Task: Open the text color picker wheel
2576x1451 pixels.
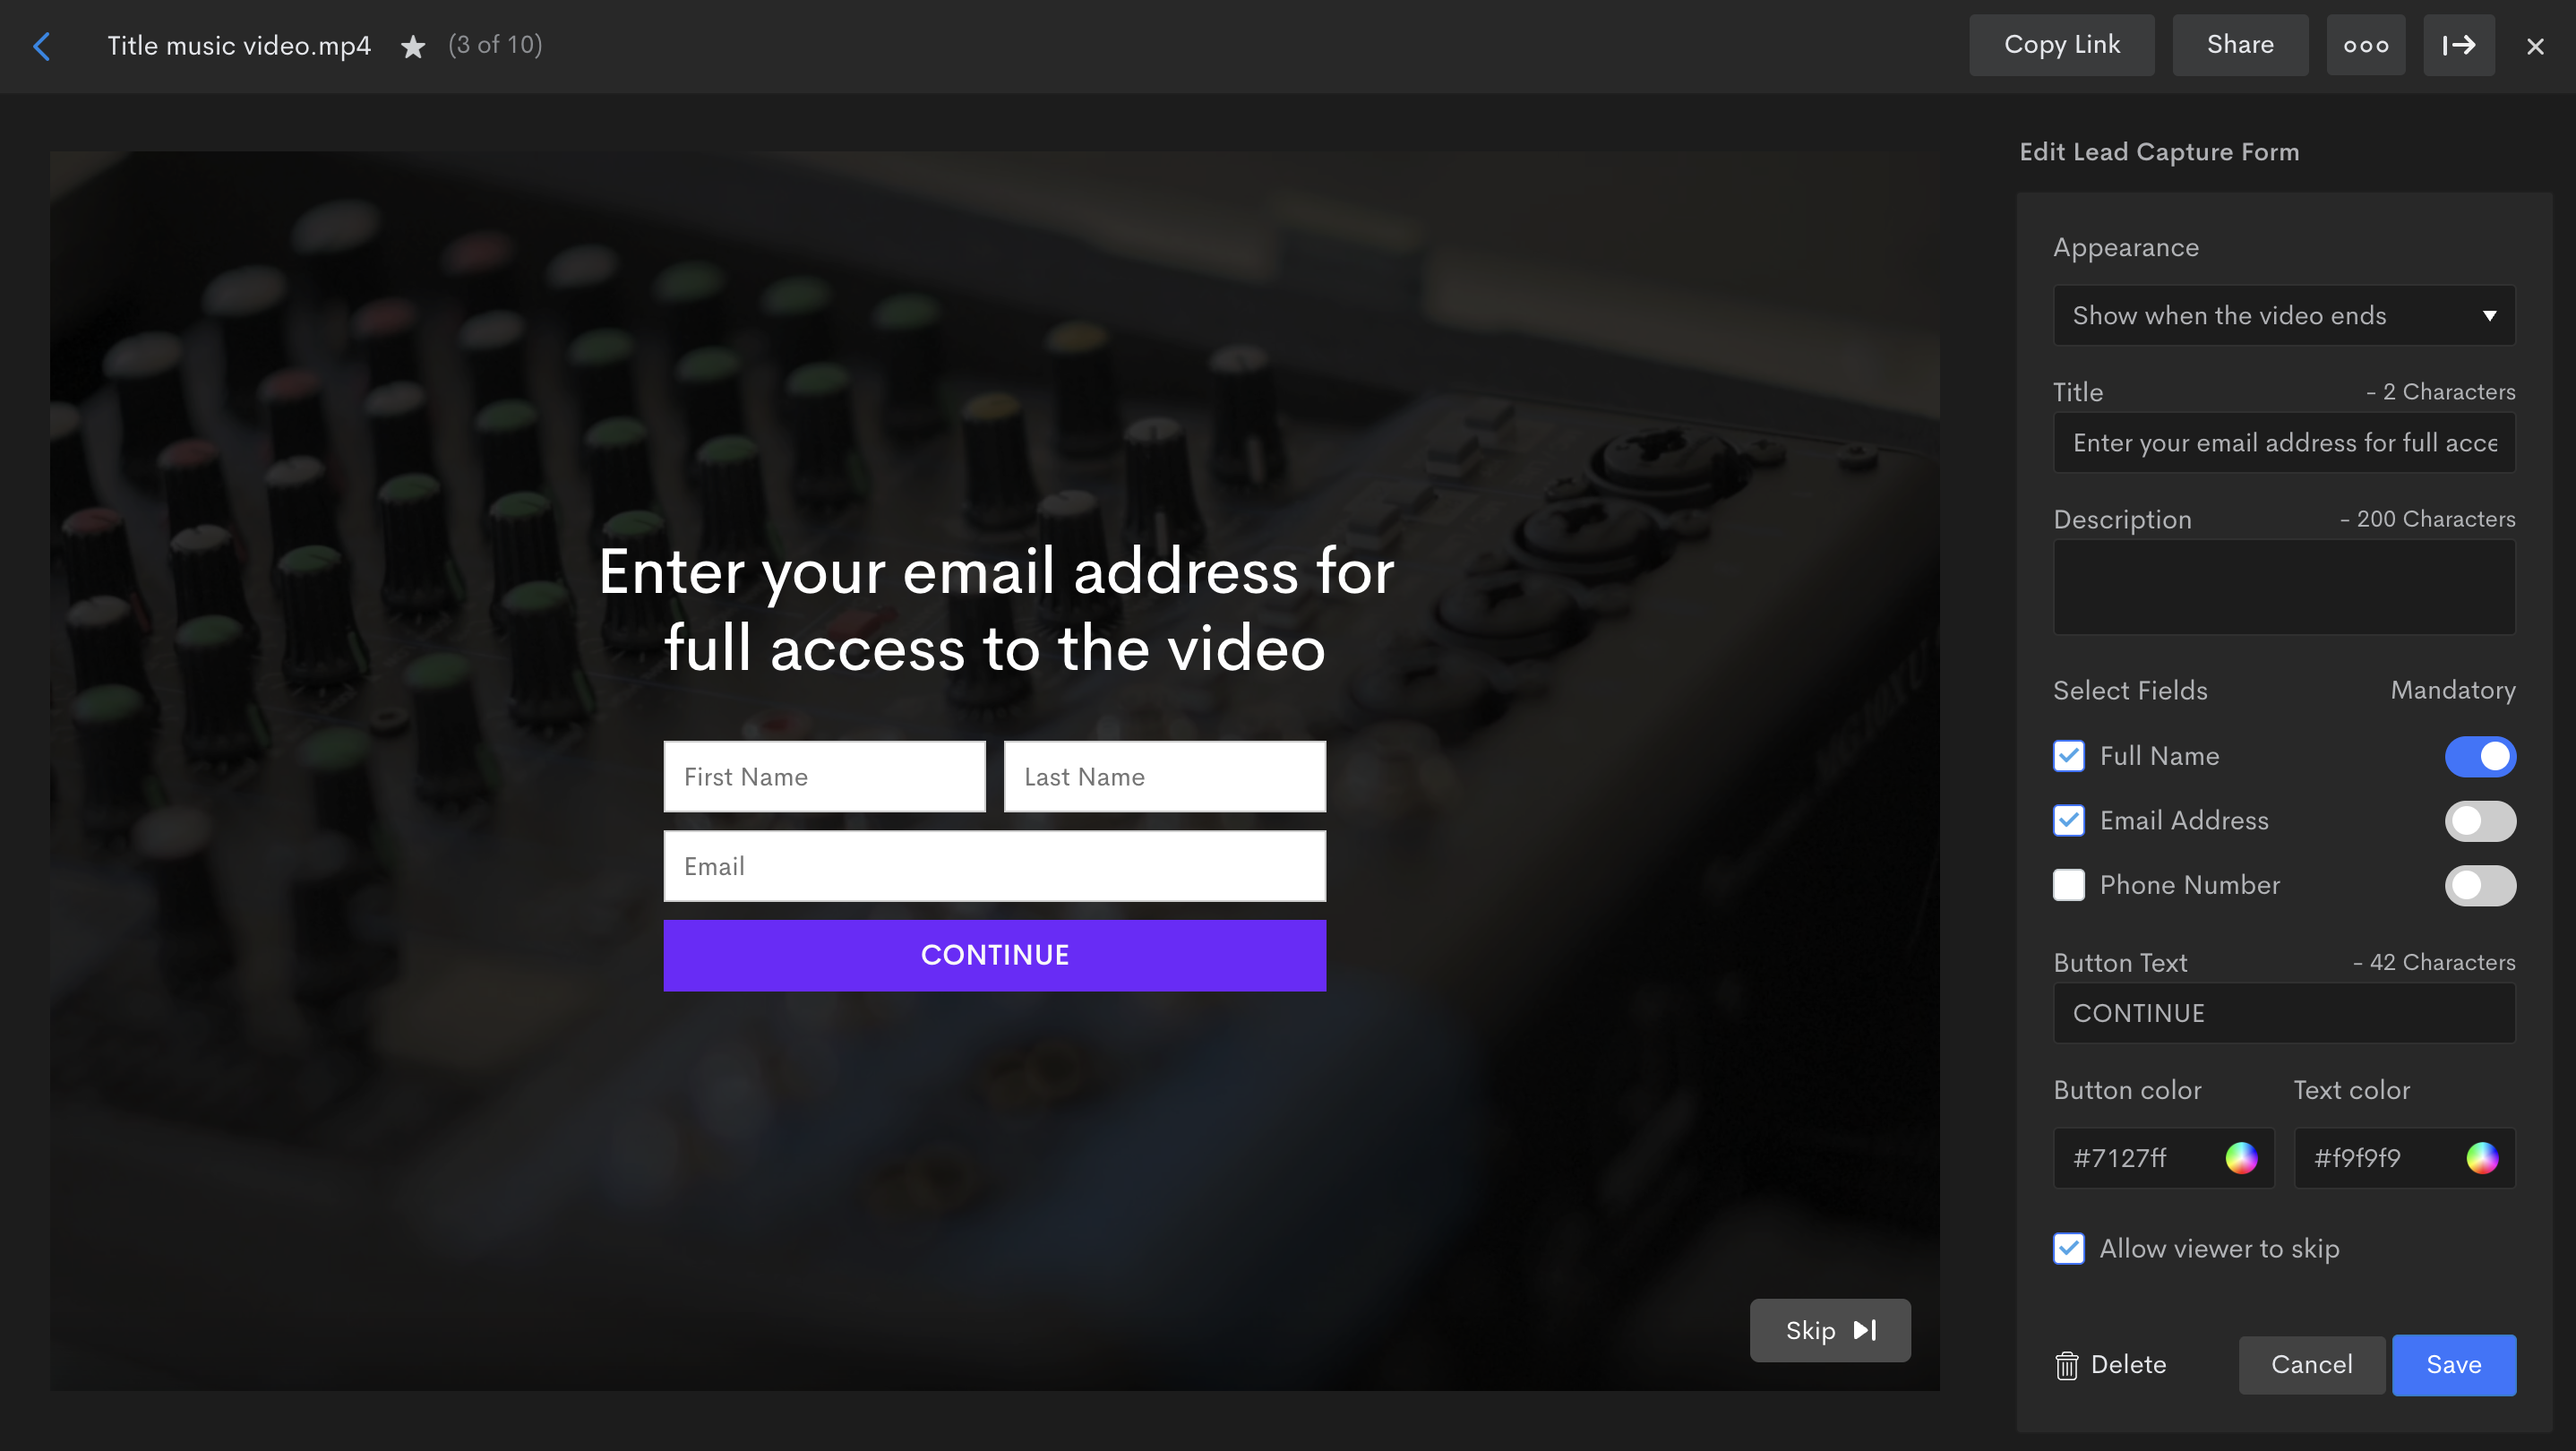Action: [2482, 1158]
